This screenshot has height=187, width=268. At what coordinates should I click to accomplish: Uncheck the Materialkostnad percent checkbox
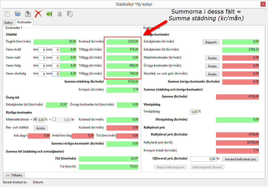click(x=35, y=119)
